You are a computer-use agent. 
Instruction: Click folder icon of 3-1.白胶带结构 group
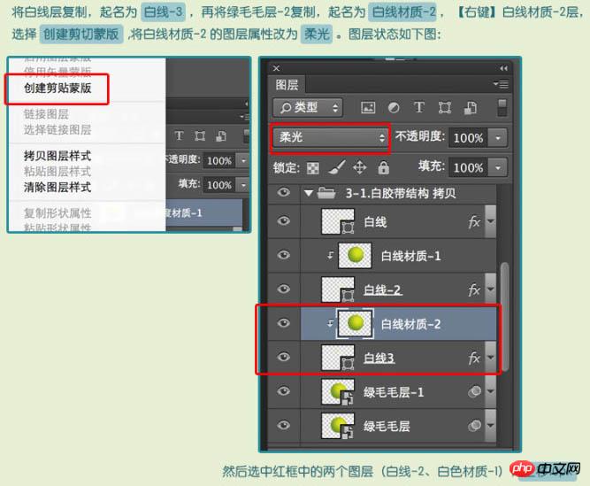tap(326, 193)
